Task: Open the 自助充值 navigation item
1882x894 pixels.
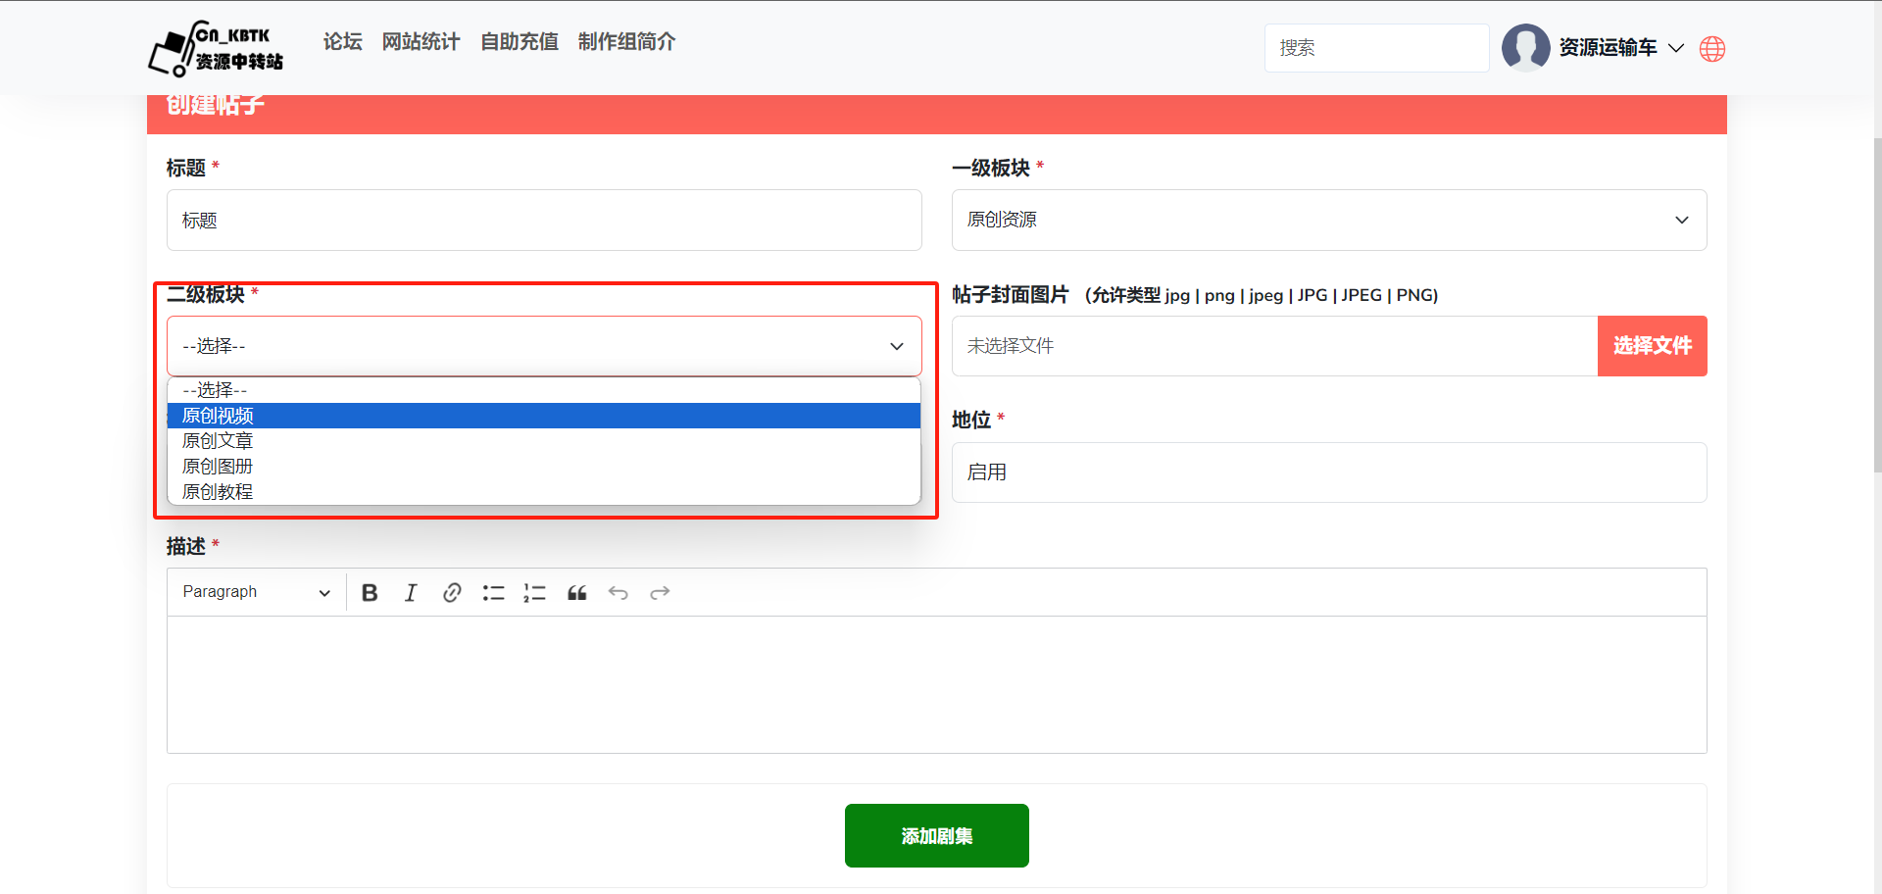Action: point(519,42)
